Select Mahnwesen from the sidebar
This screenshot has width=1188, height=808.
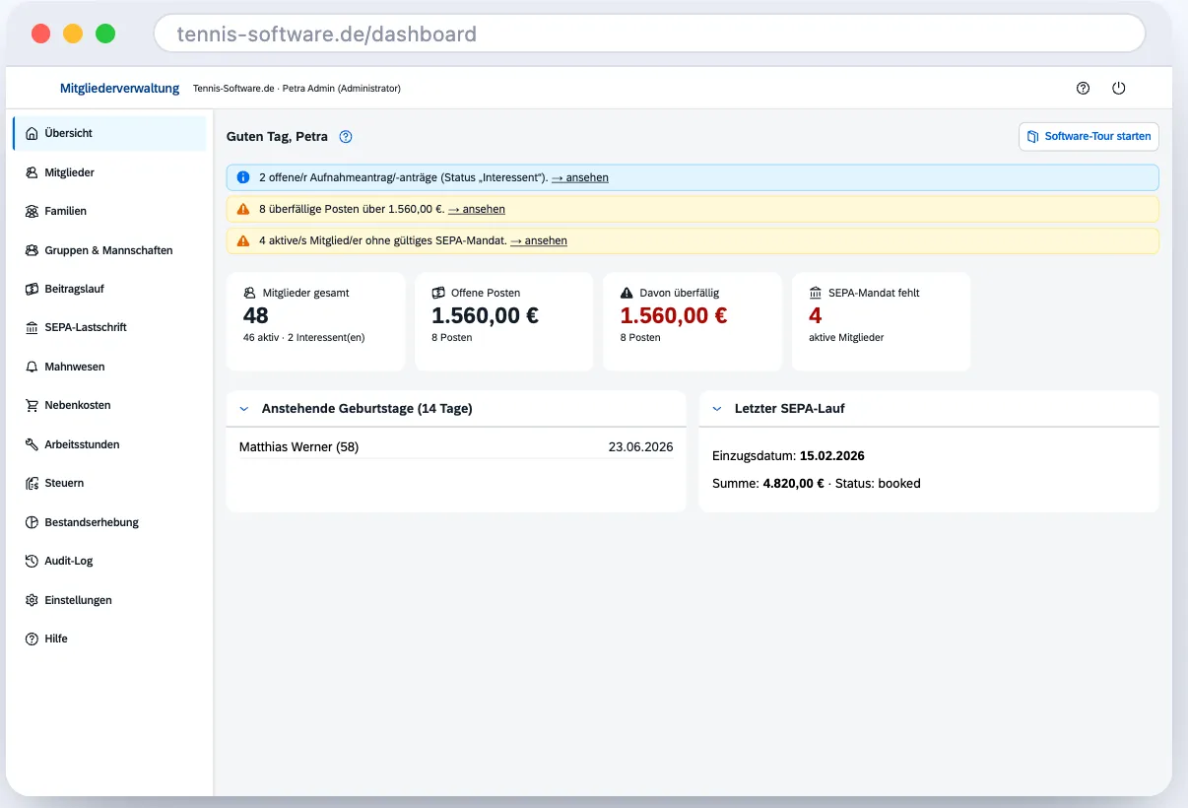[109, 367]
